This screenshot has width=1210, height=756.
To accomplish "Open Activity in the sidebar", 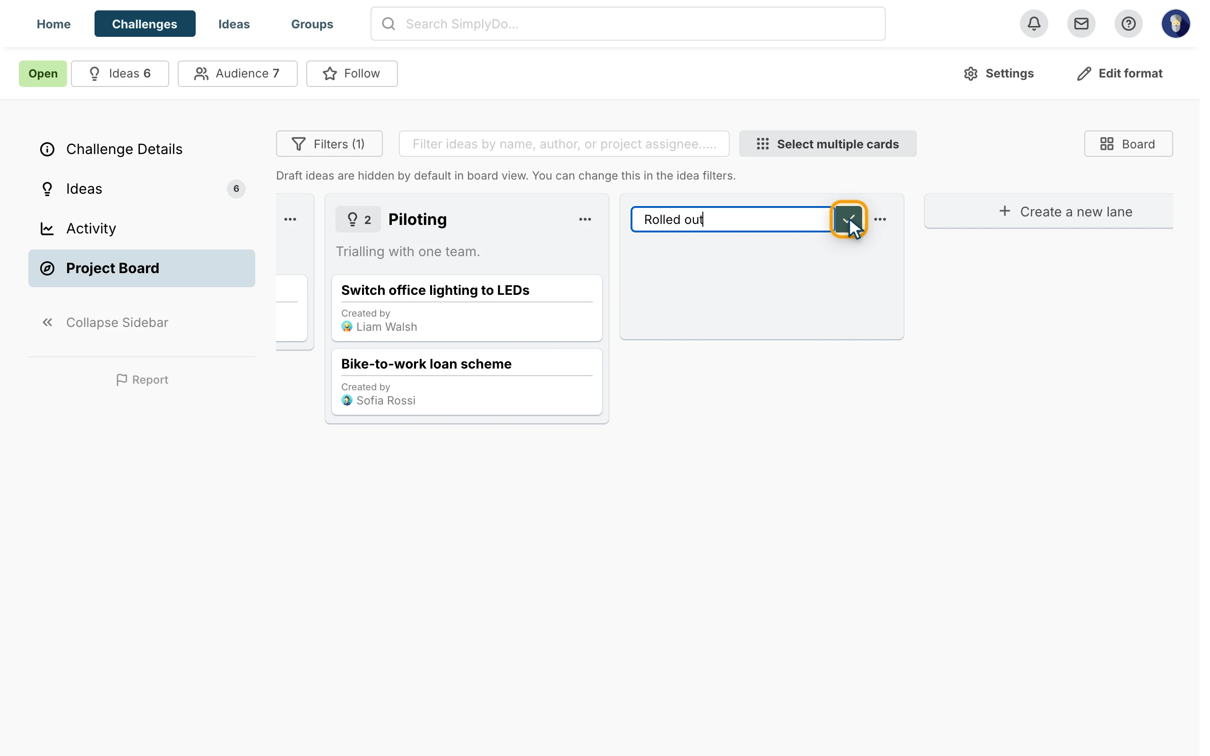I will click(141, 229).
